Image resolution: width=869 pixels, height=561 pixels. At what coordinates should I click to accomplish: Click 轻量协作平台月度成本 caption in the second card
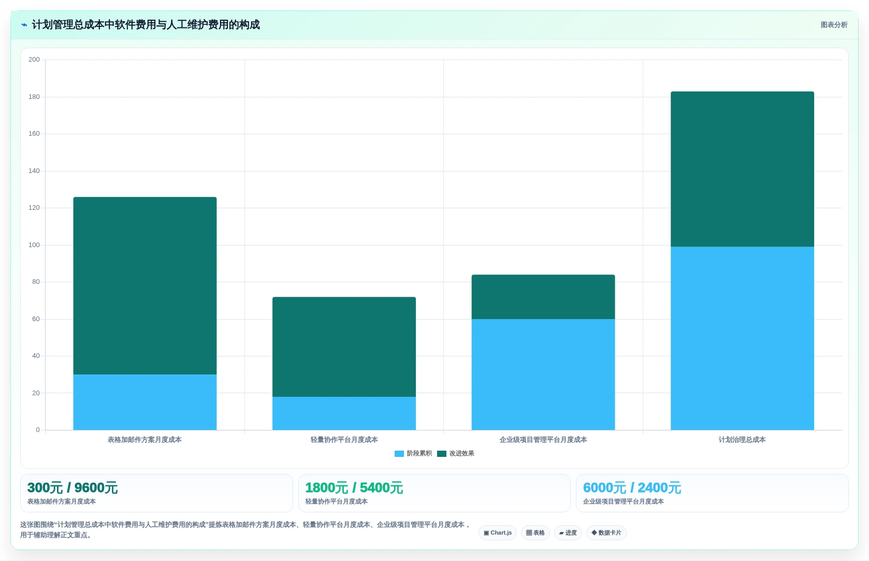coord(337,501)
